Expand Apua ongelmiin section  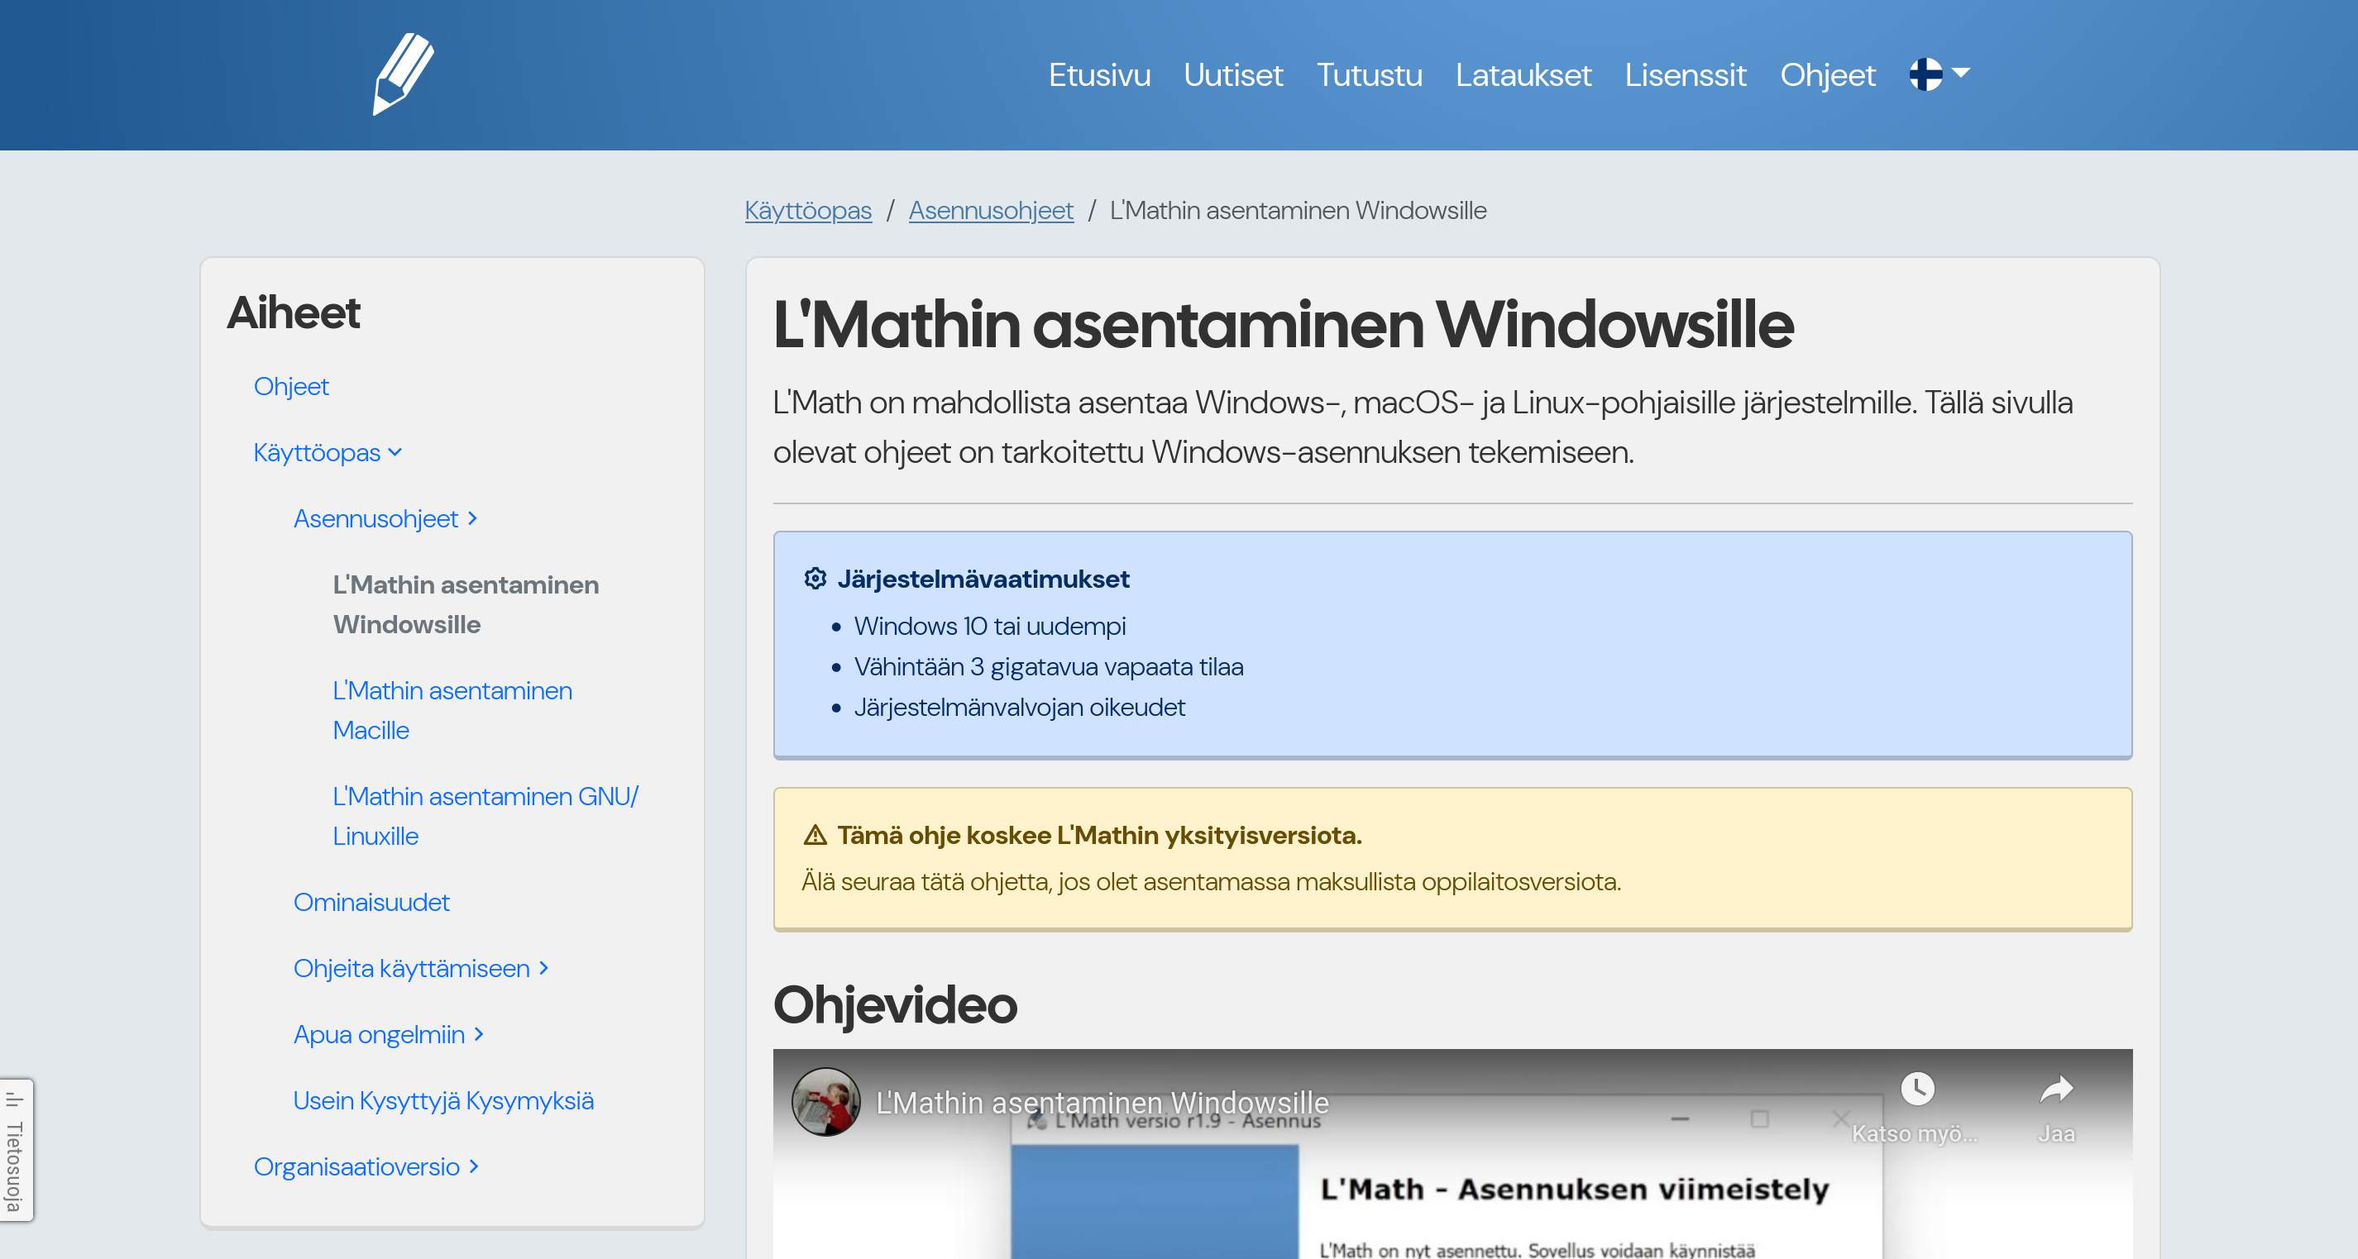coord(388,1034)
